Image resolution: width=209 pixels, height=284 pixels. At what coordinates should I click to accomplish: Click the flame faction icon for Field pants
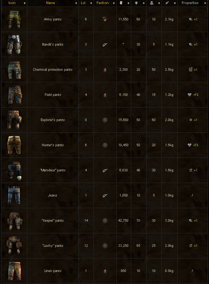(x=105, y=95)
